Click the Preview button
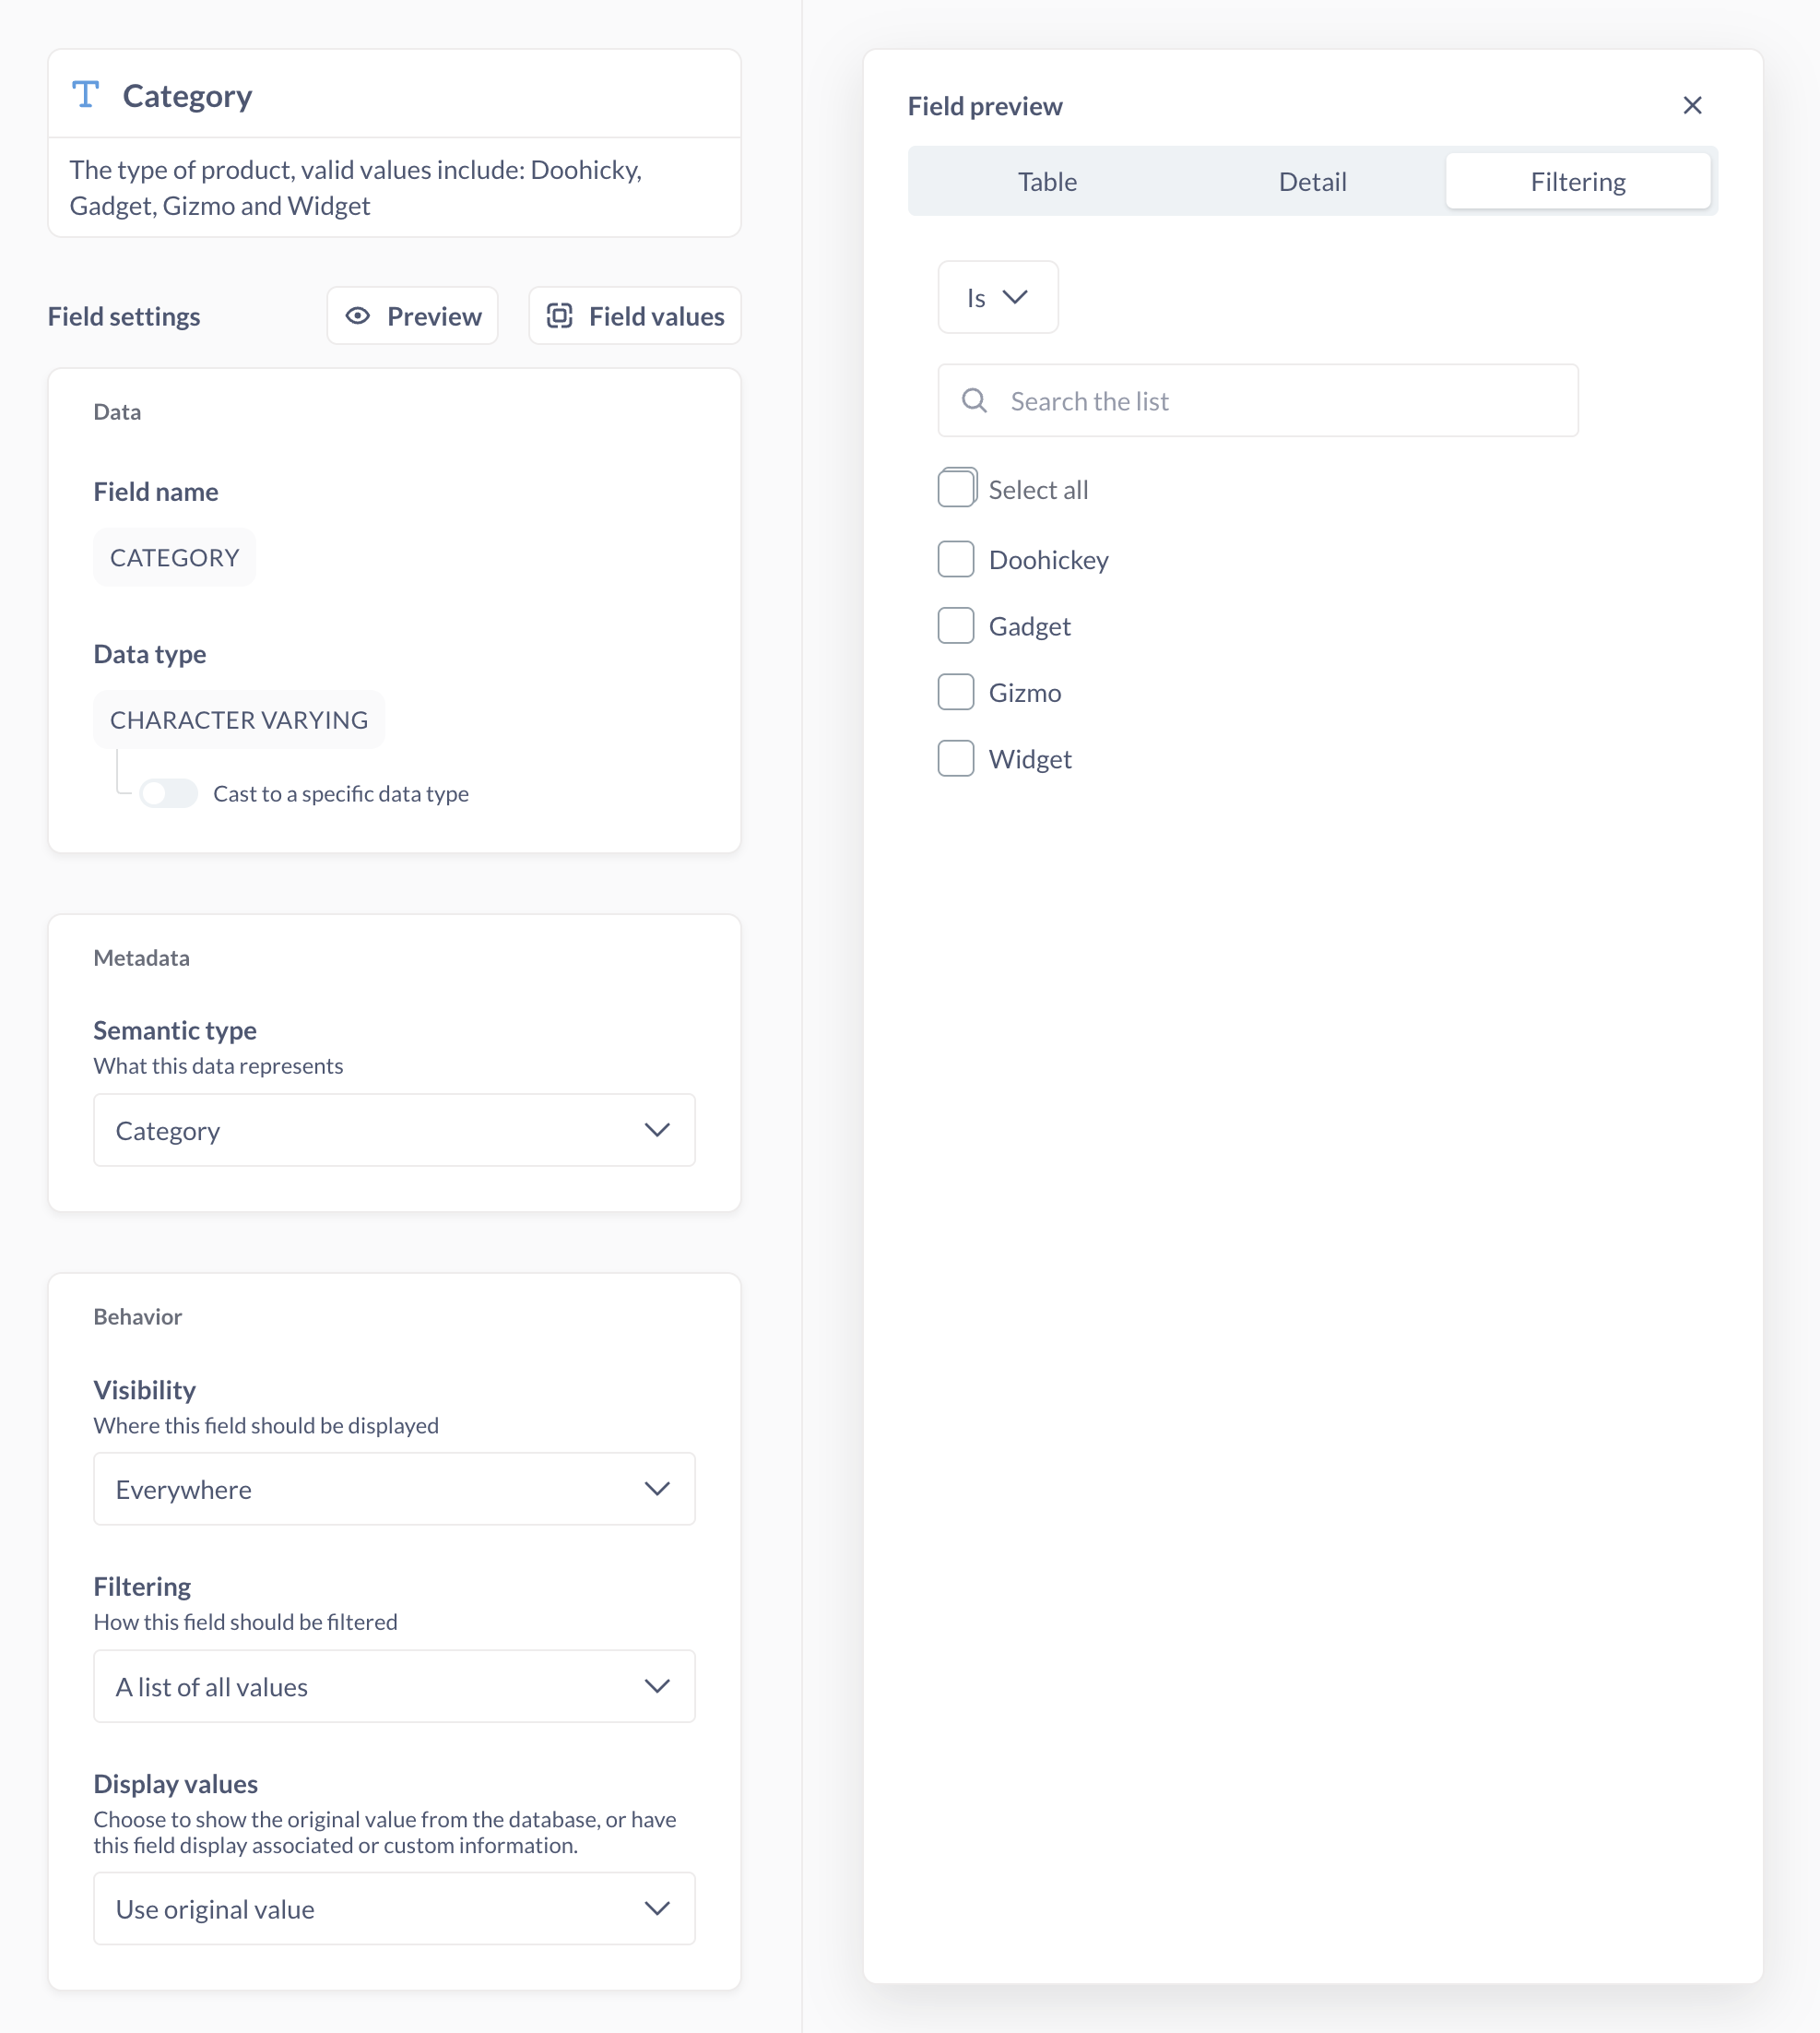Image resolution: width=1820 pixels, height=2033 pixels. [x=412, y=315]
